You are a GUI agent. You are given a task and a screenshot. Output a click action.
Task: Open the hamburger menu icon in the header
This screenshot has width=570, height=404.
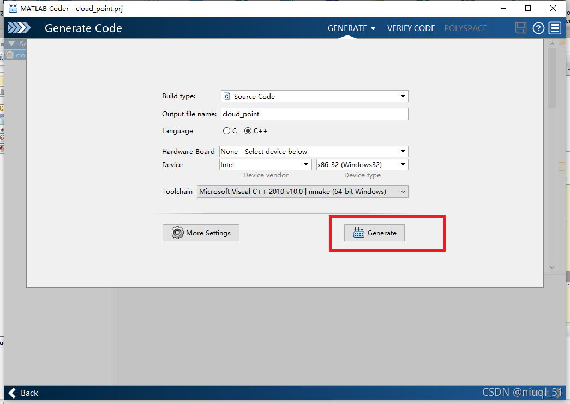tap(555, 28)
